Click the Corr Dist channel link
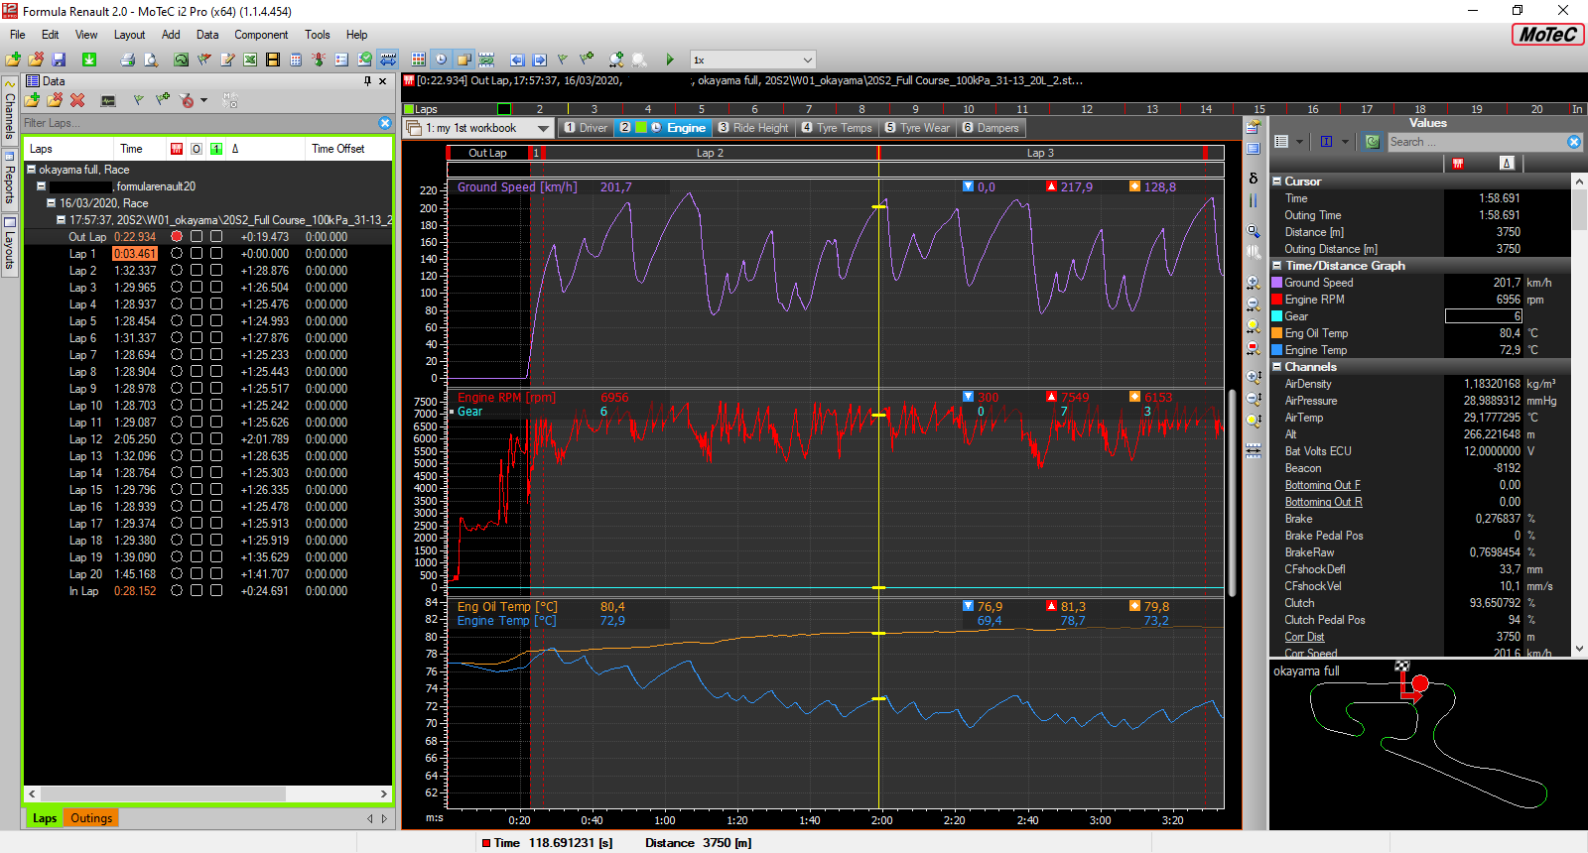 1304,637
